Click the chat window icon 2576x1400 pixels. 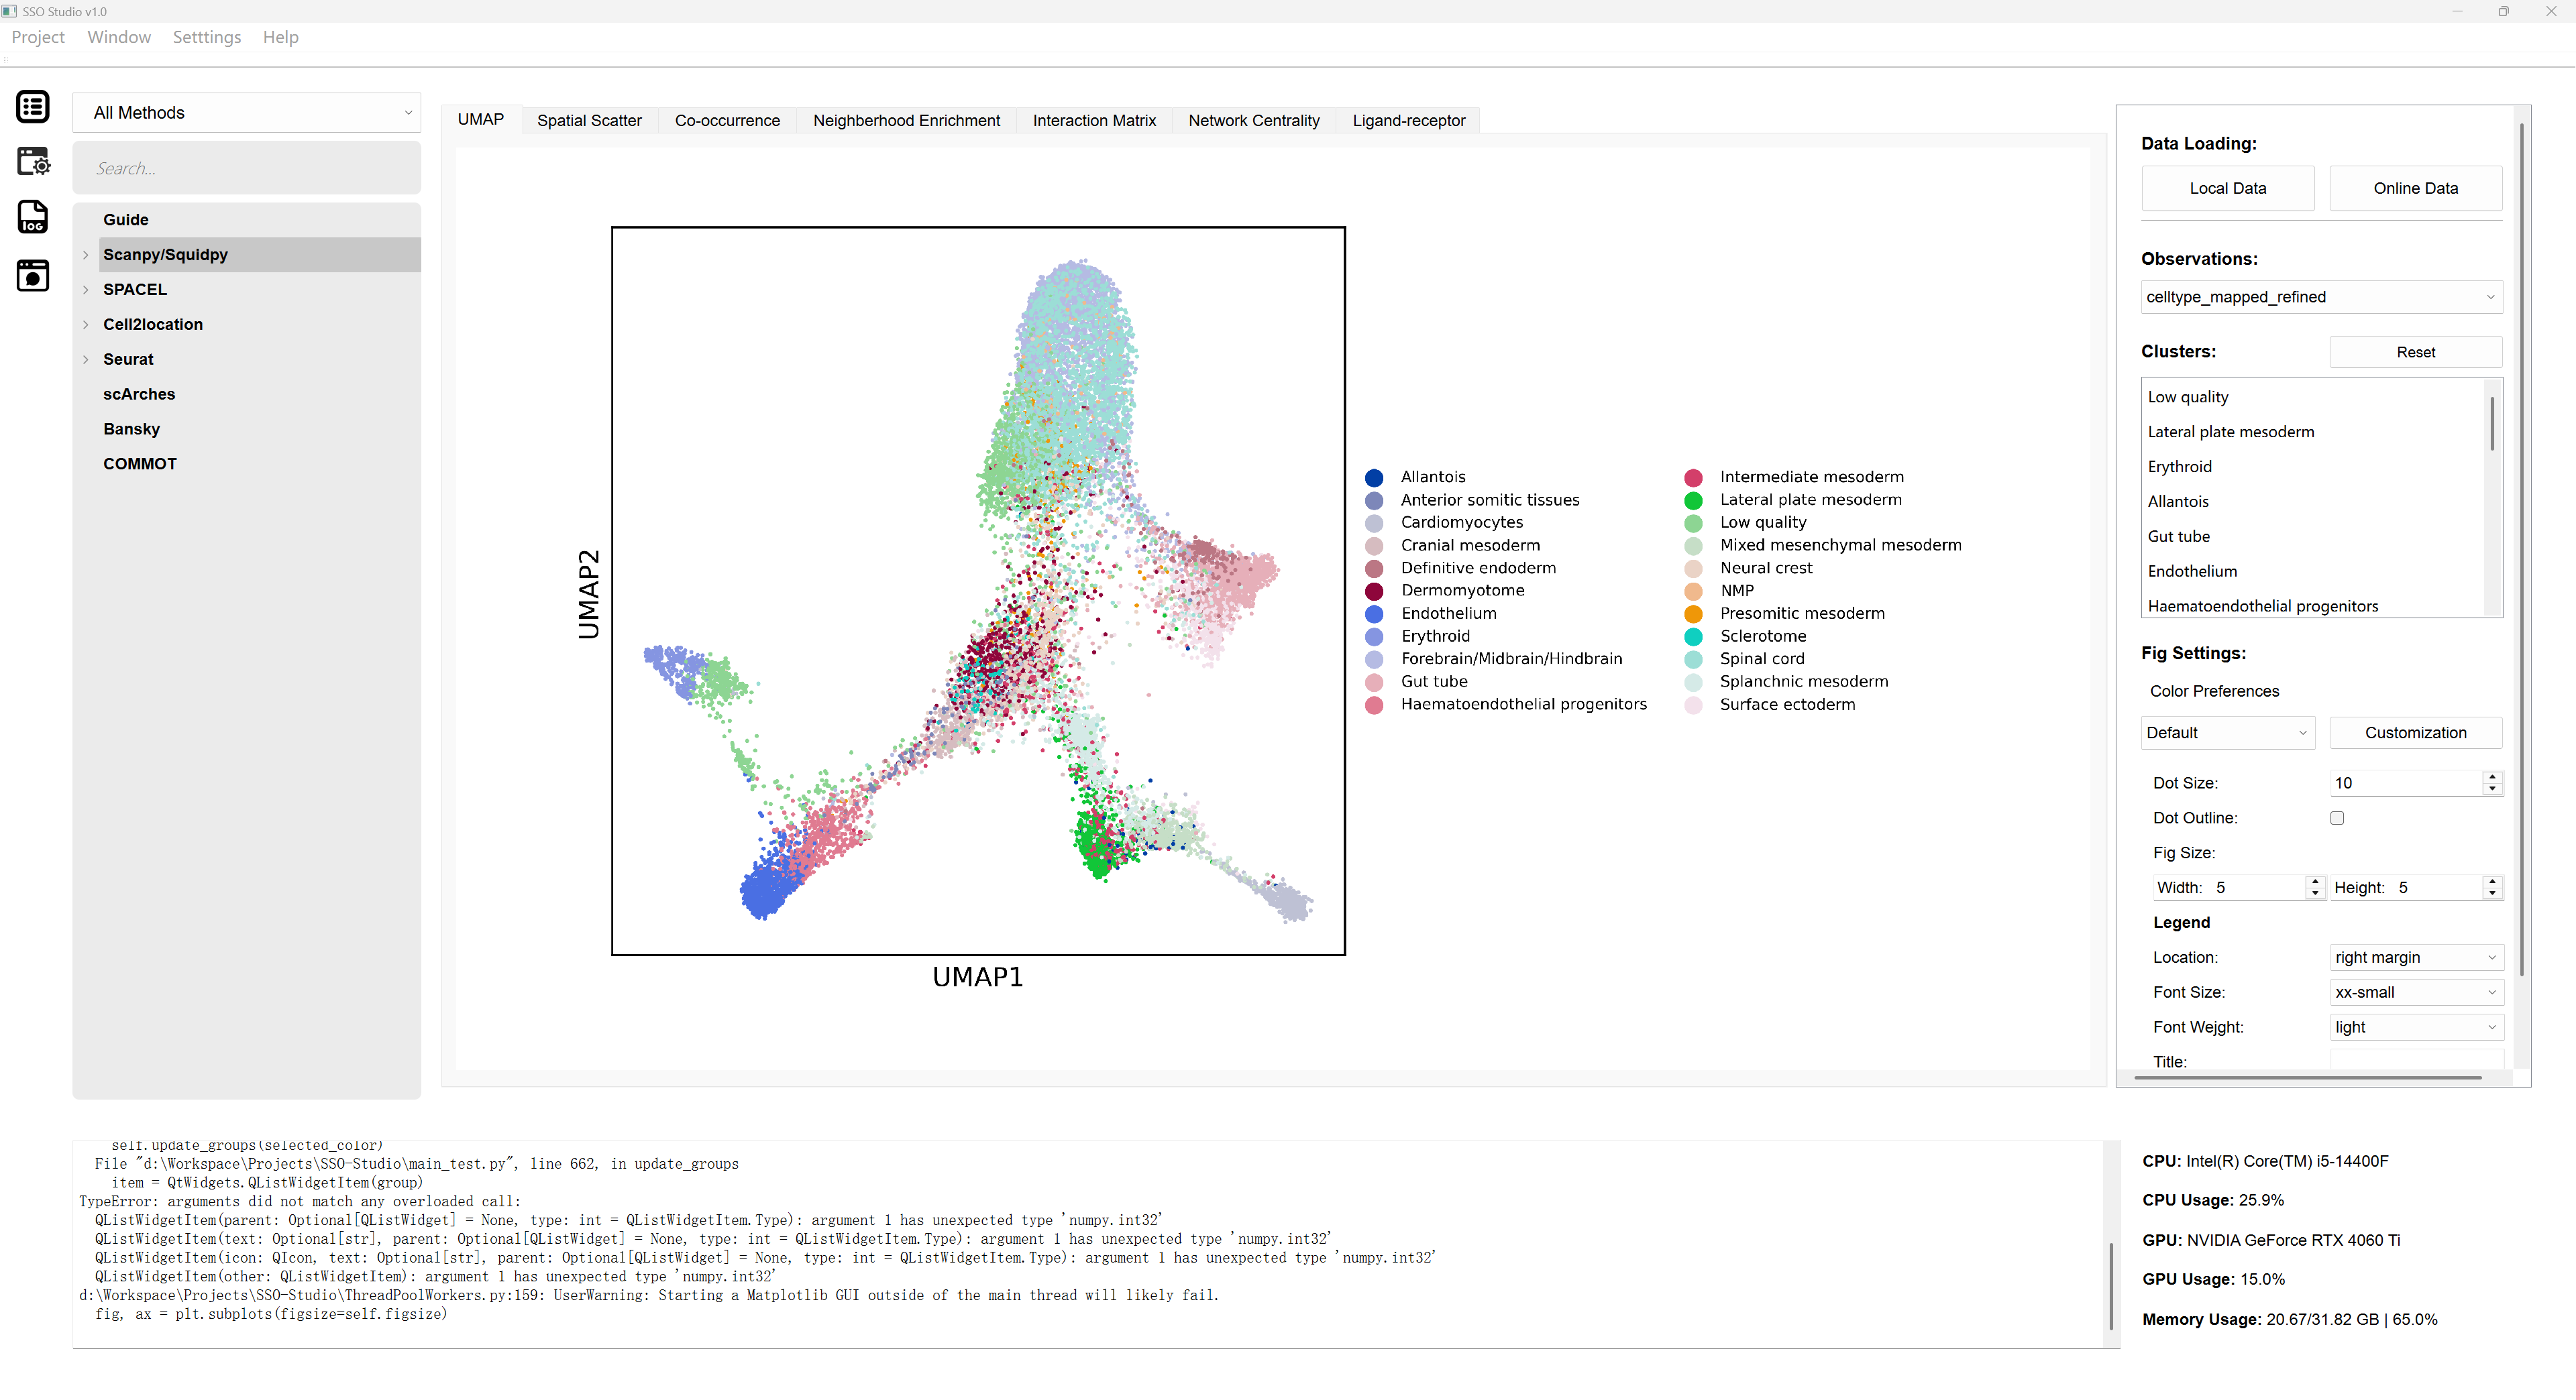pyautogui.click(x=33, y=275)
